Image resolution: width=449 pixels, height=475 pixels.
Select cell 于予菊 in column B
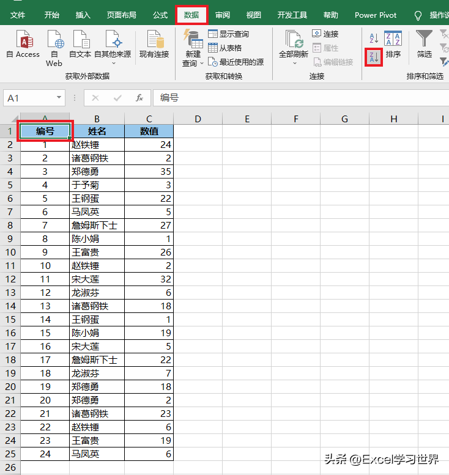pos(97,185)
